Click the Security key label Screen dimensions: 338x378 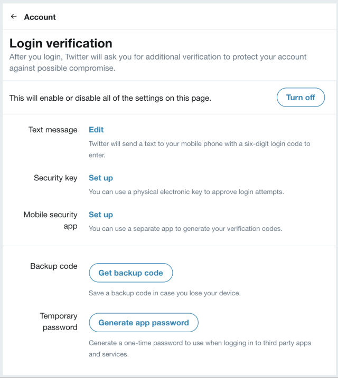click(x=55, y=178)
